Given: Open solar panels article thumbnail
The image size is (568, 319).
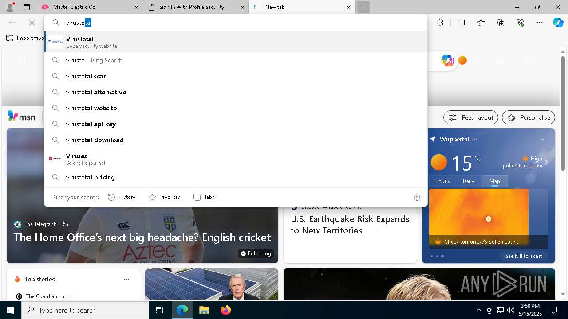Looking at the screenshot, I should (212, 284).
